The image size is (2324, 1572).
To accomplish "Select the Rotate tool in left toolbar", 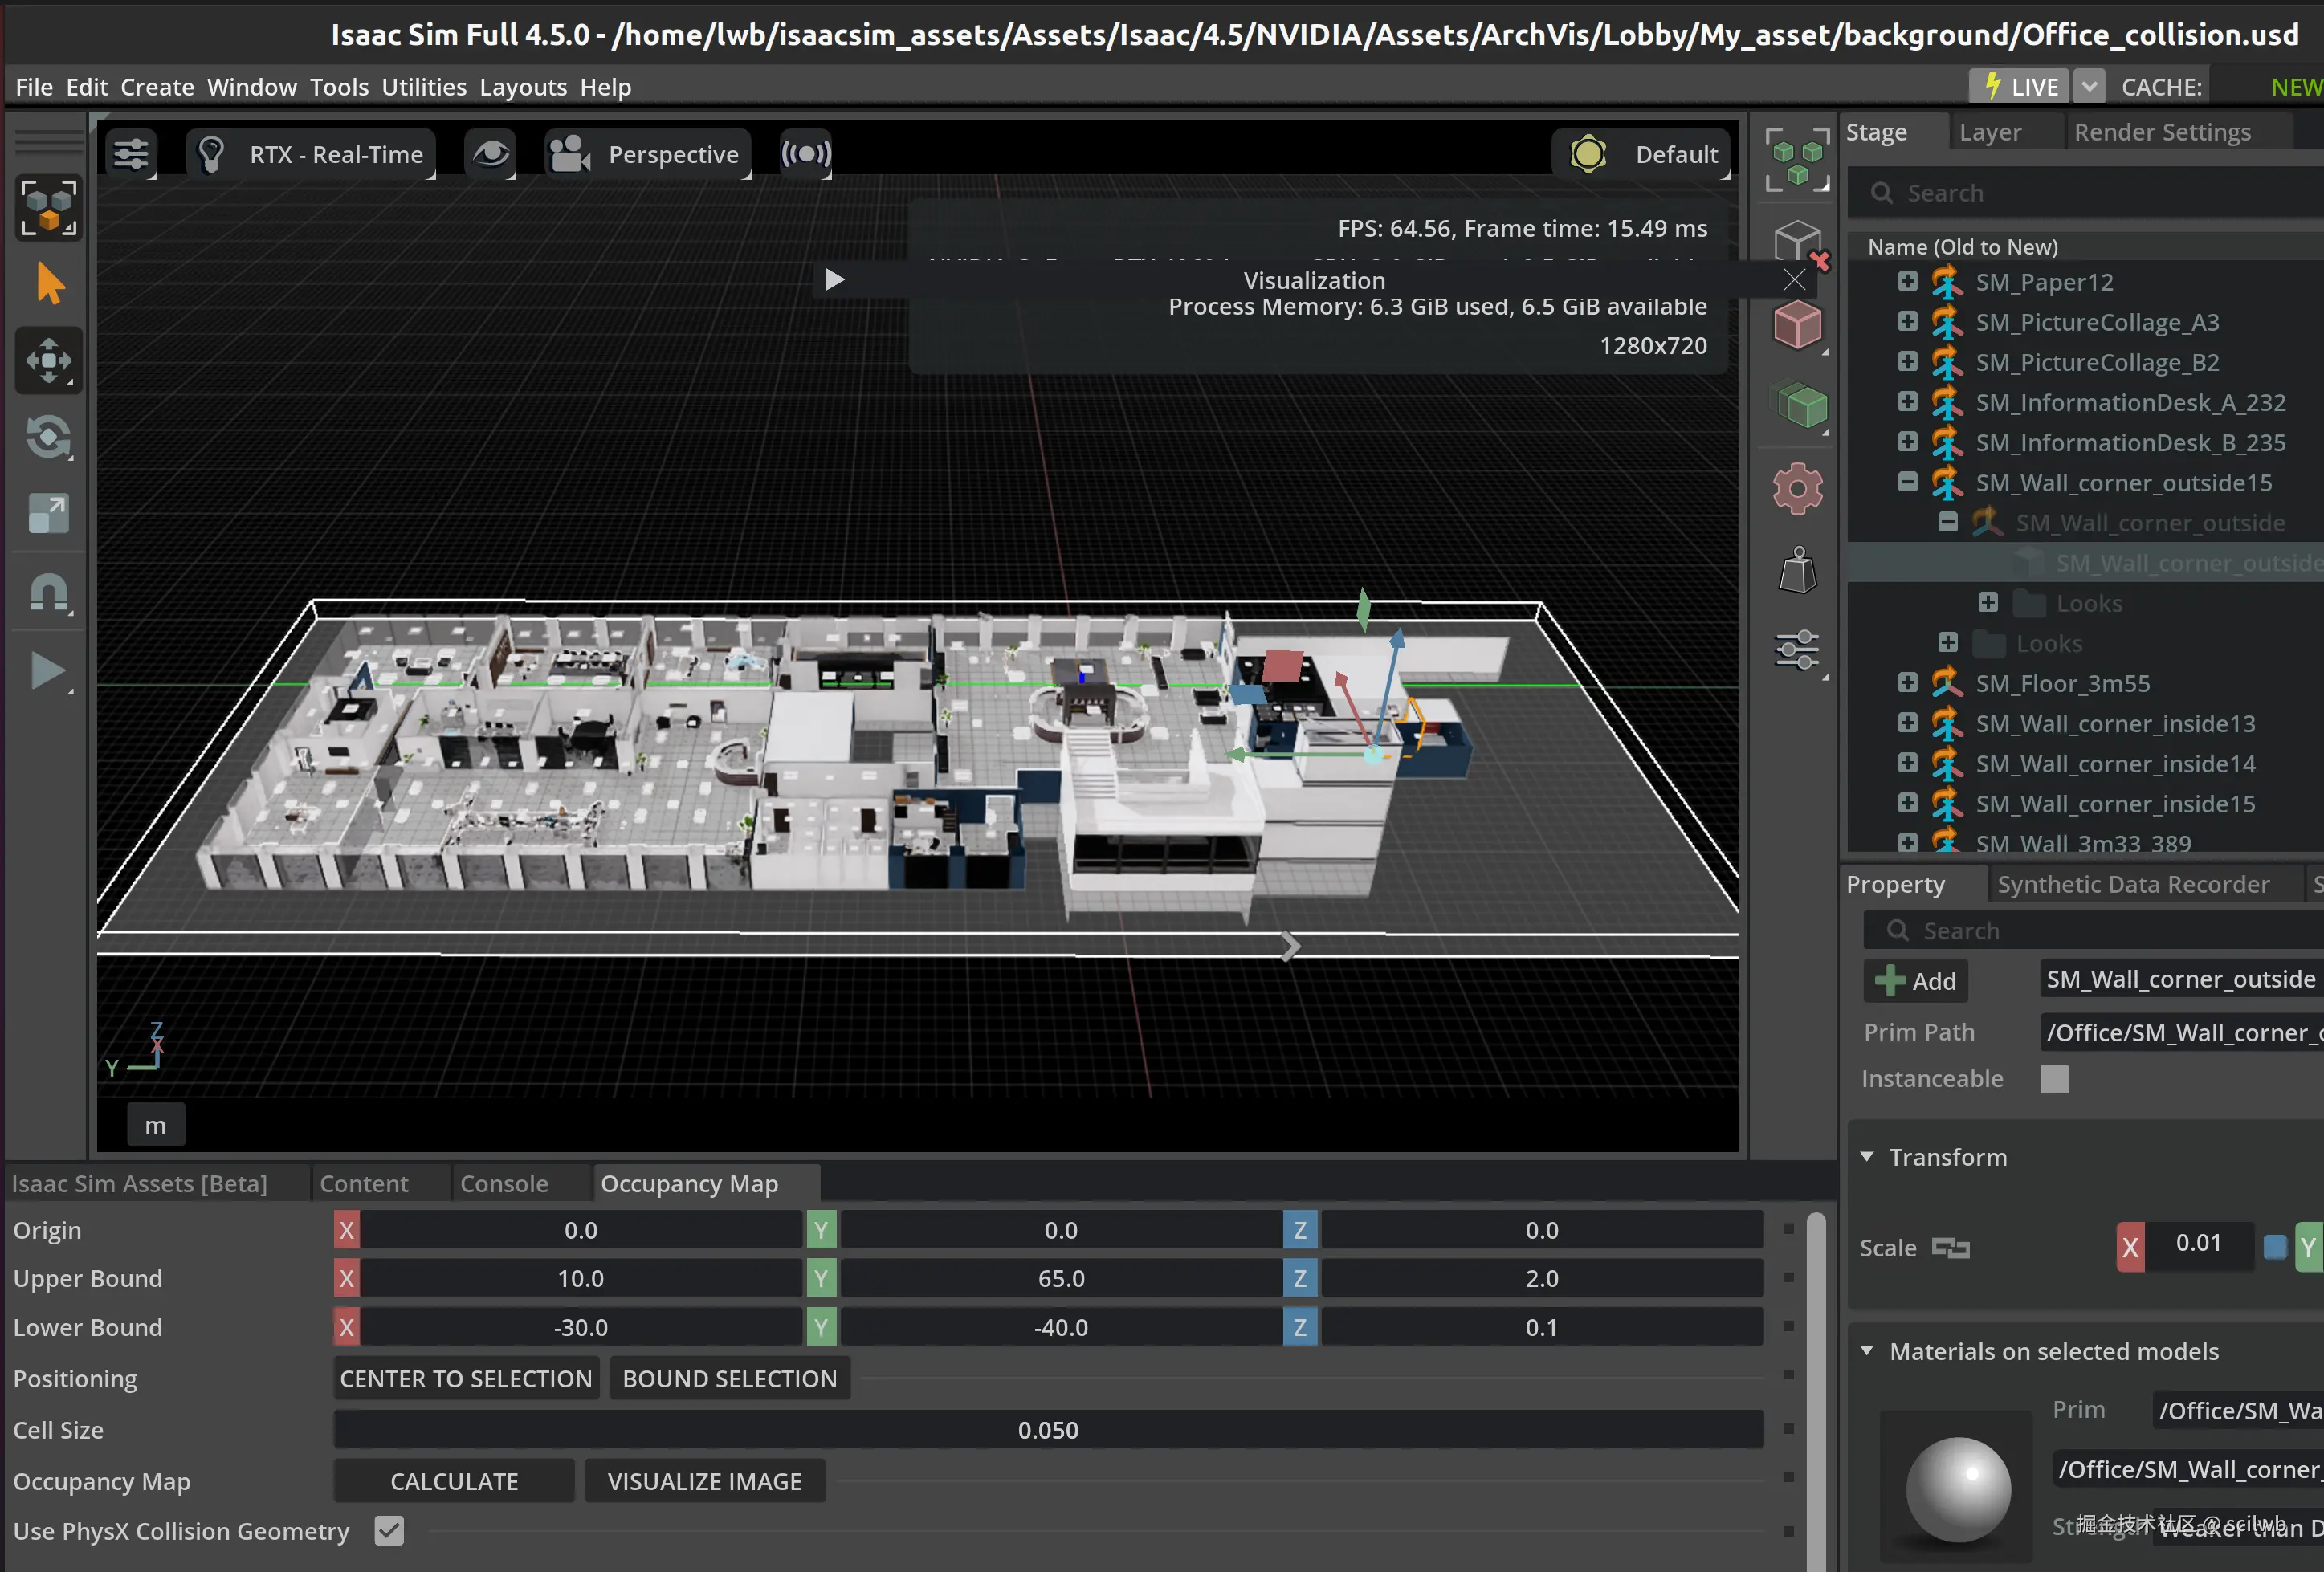I will click(48, 437).
